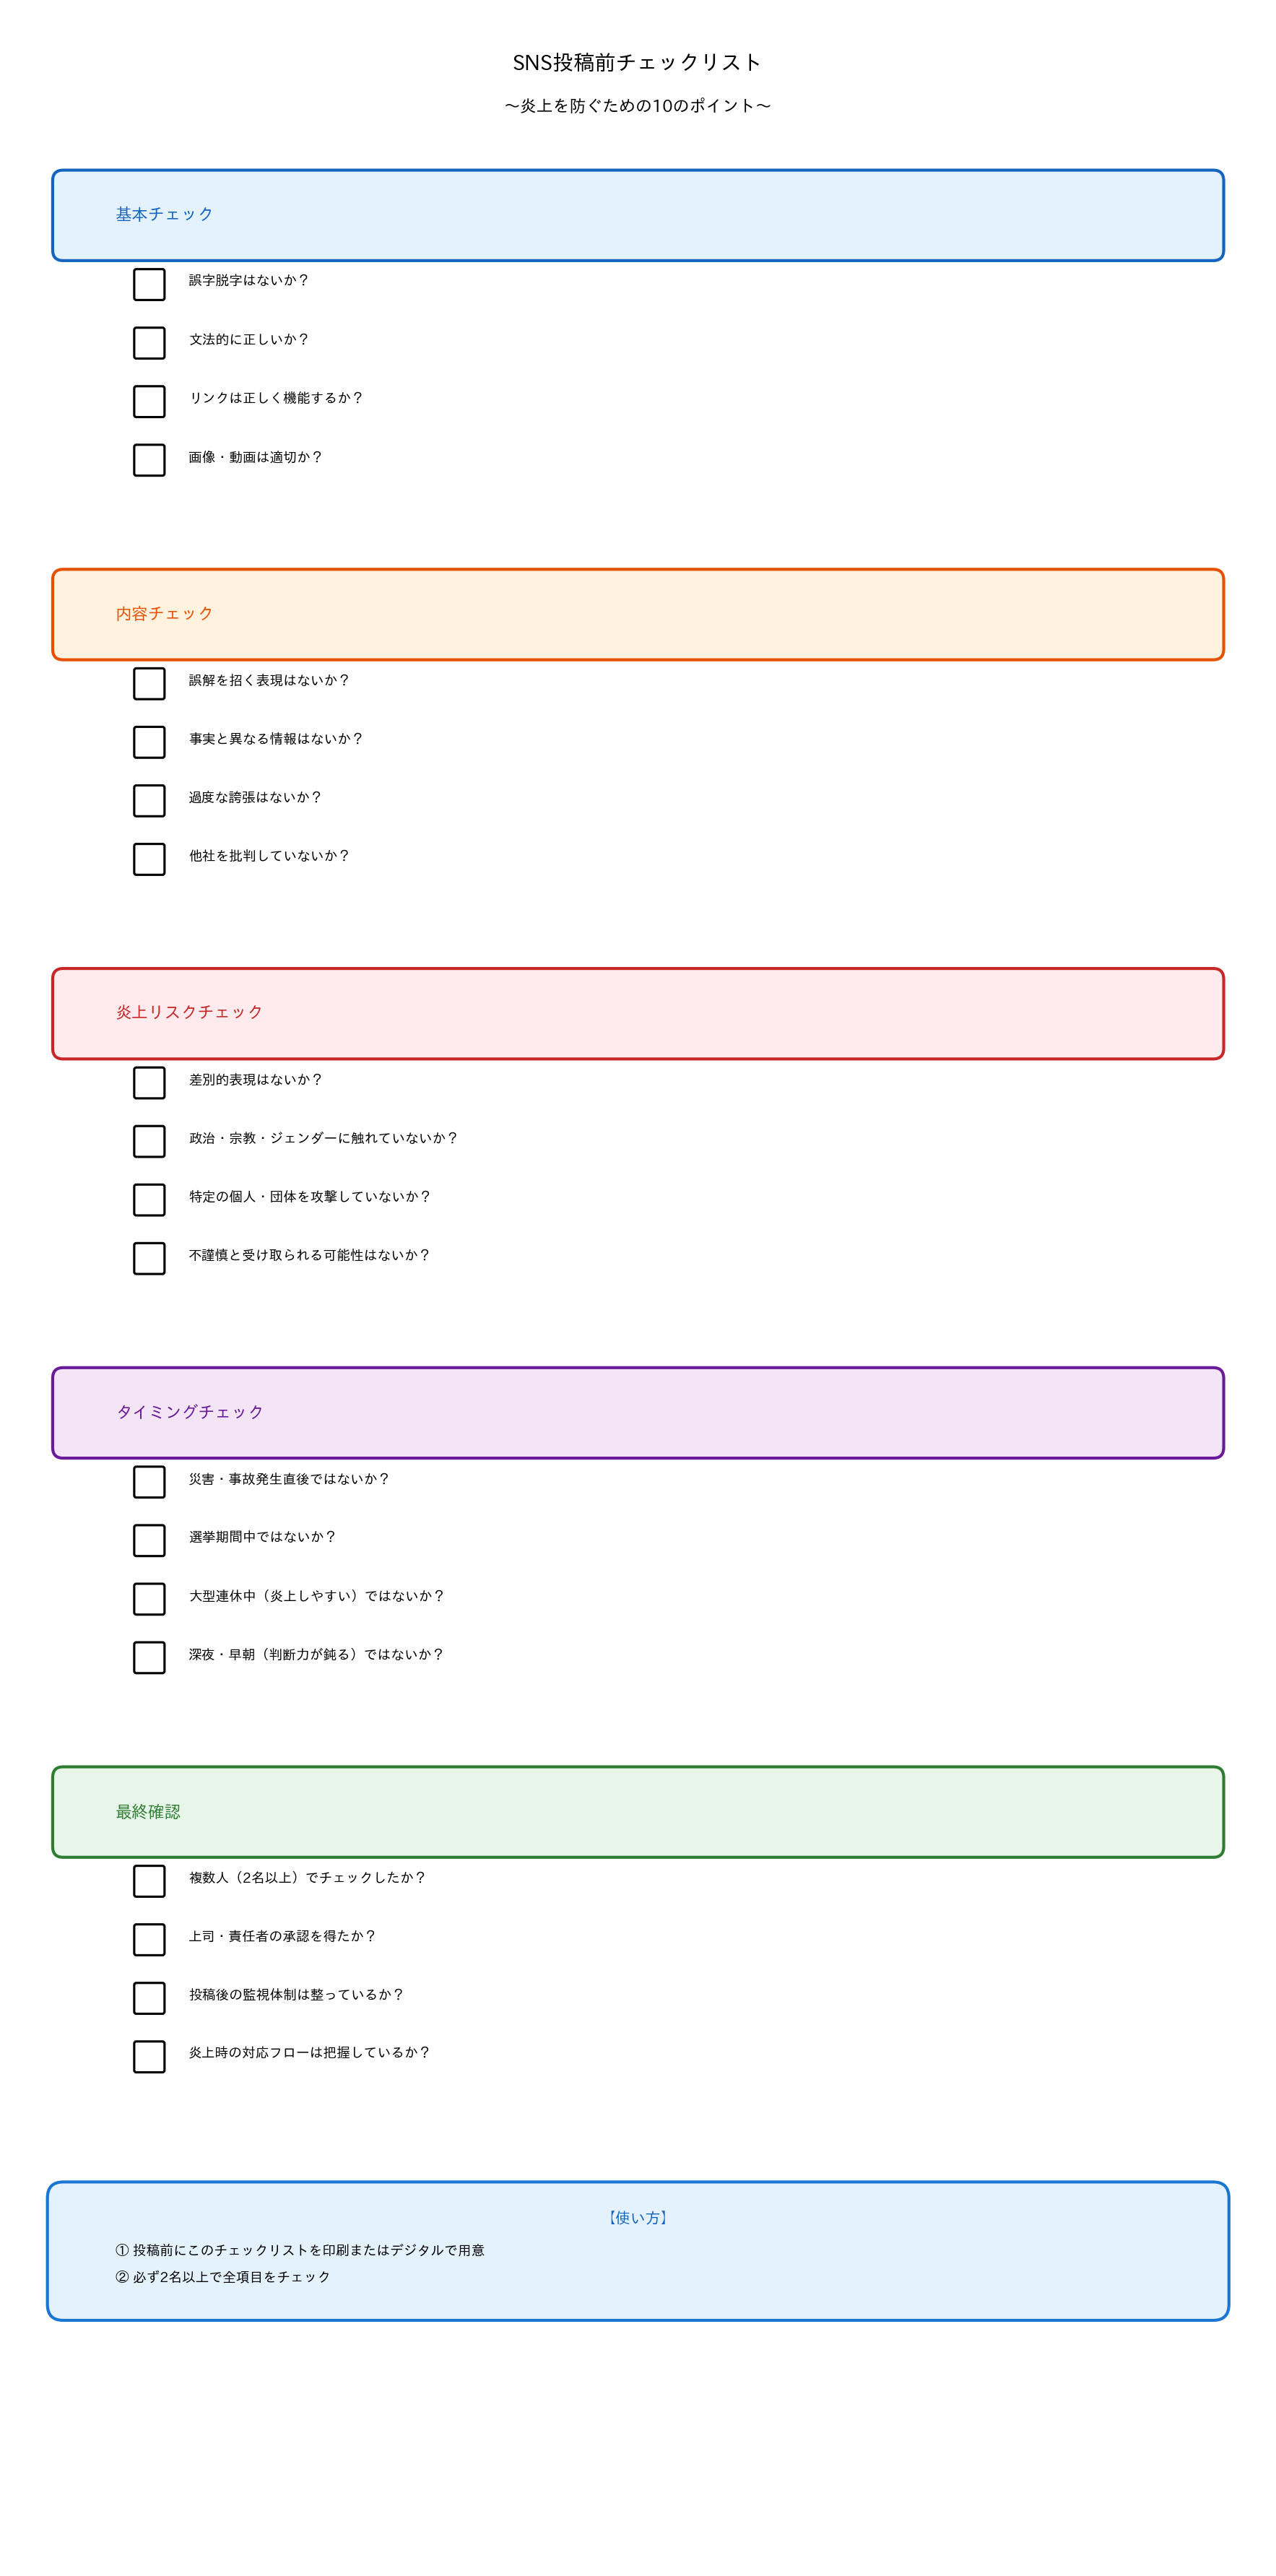Check 選挙期間中ではないか？ checkbox
This screenshot has height=2576, width=1276.
click(149, 1540)
